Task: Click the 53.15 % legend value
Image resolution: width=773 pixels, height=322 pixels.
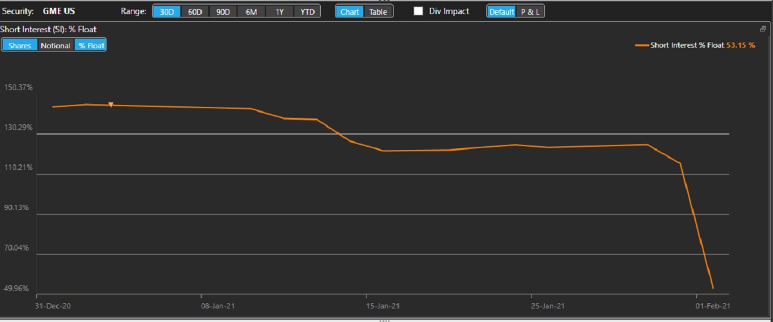Action: pyautogui.click(x=740, y=46)
